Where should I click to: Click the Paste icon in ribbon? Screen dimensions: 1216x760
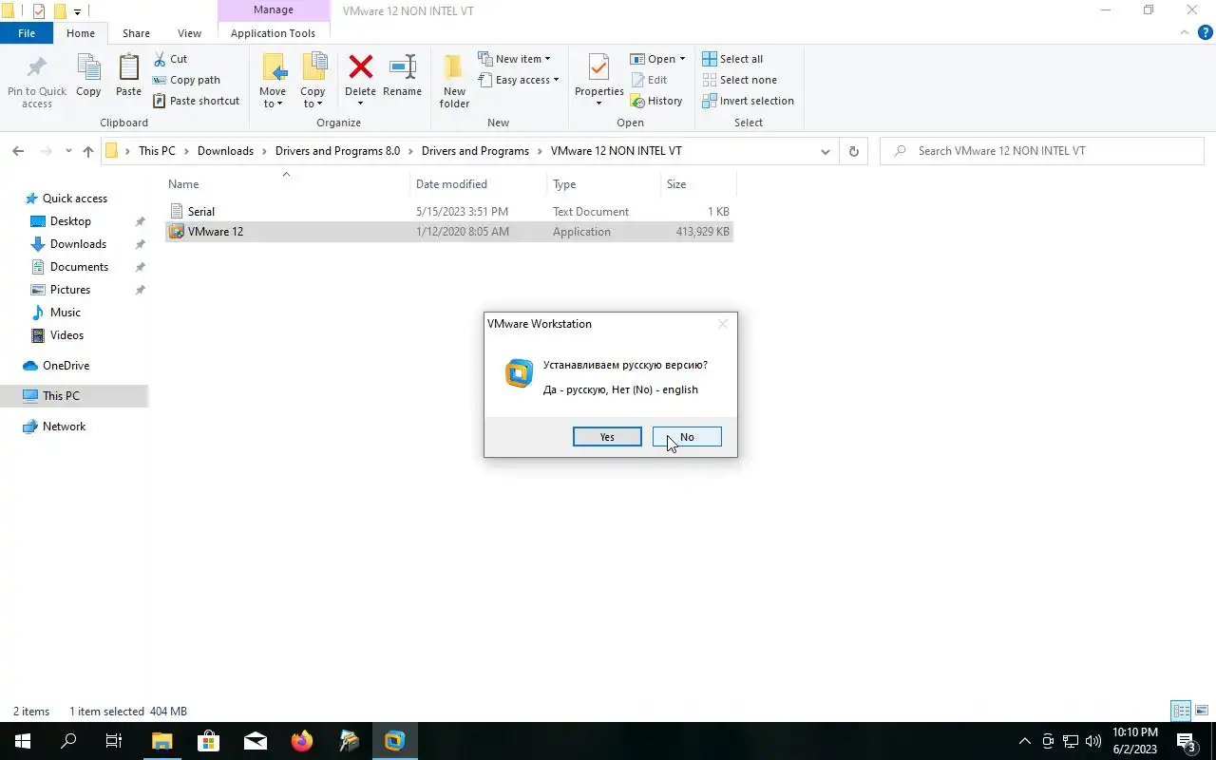click(128, 76)
